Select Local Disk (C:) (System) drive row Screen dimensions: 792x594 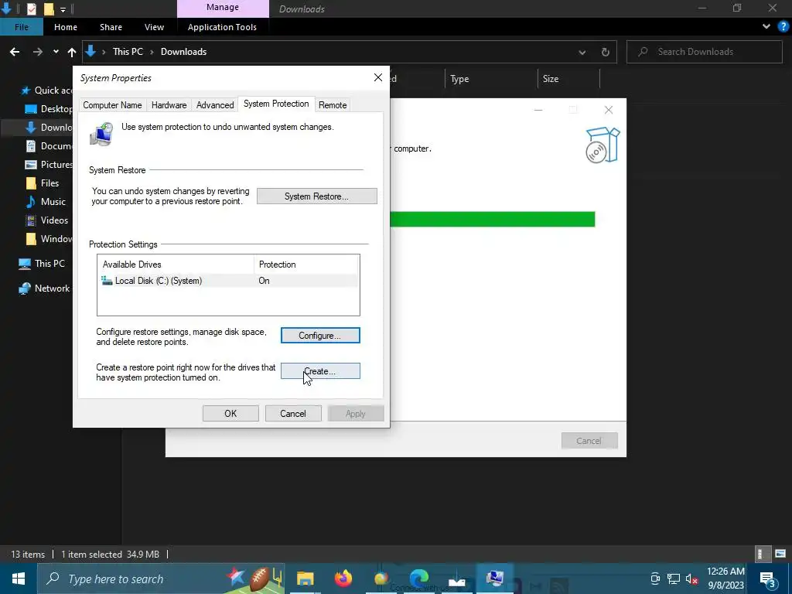(228, 281)
